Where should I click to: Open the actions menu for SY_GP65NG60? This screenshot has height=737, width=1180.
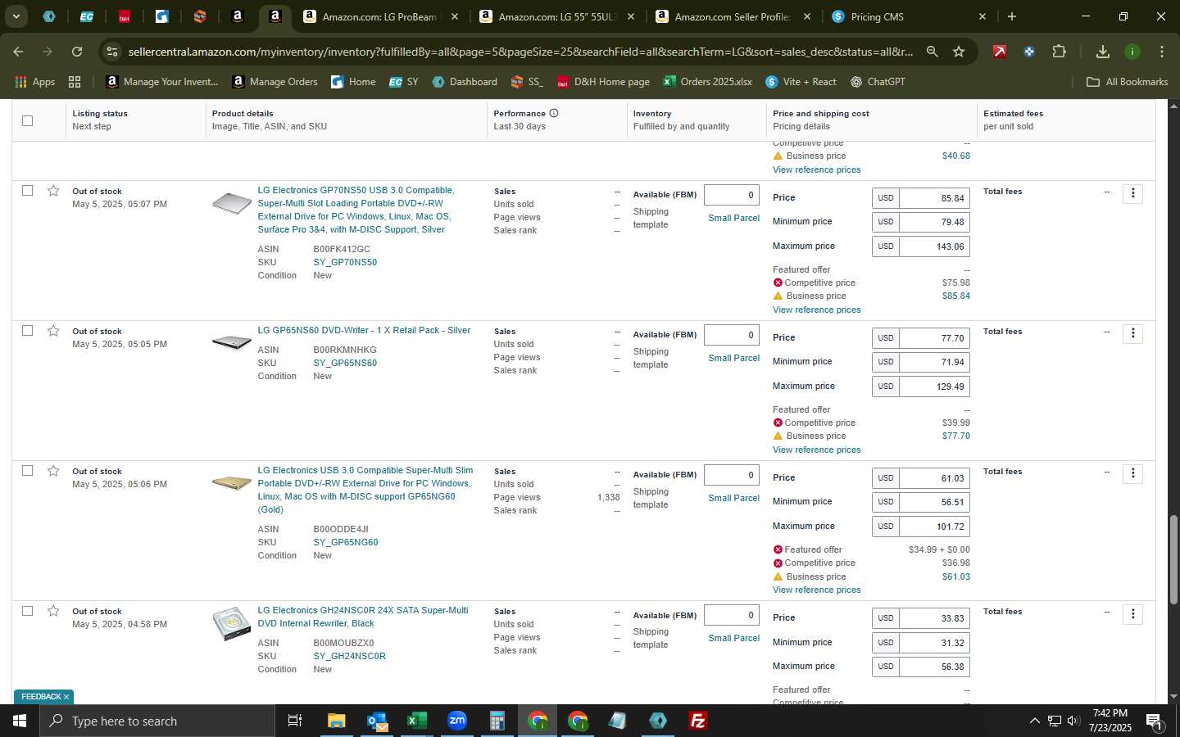click(1133, 473)
